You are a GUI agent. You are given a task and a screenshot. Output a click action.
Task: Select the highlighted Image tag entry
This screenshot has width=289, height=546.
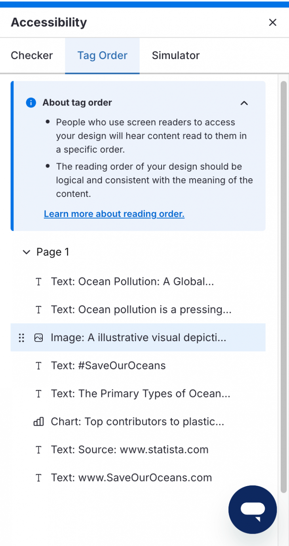coord(138,337)
